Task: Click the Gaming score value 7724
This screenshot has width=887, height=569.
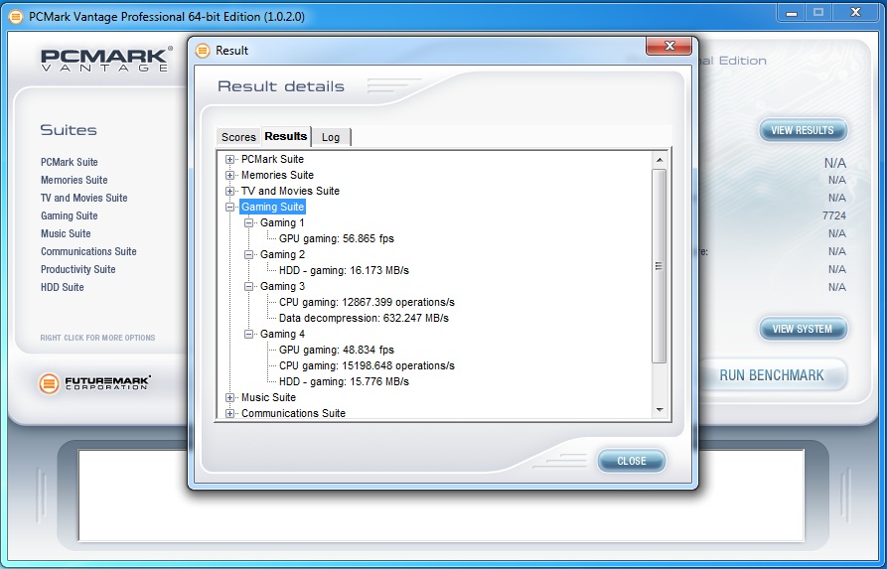Action: (x=833, y=215)
